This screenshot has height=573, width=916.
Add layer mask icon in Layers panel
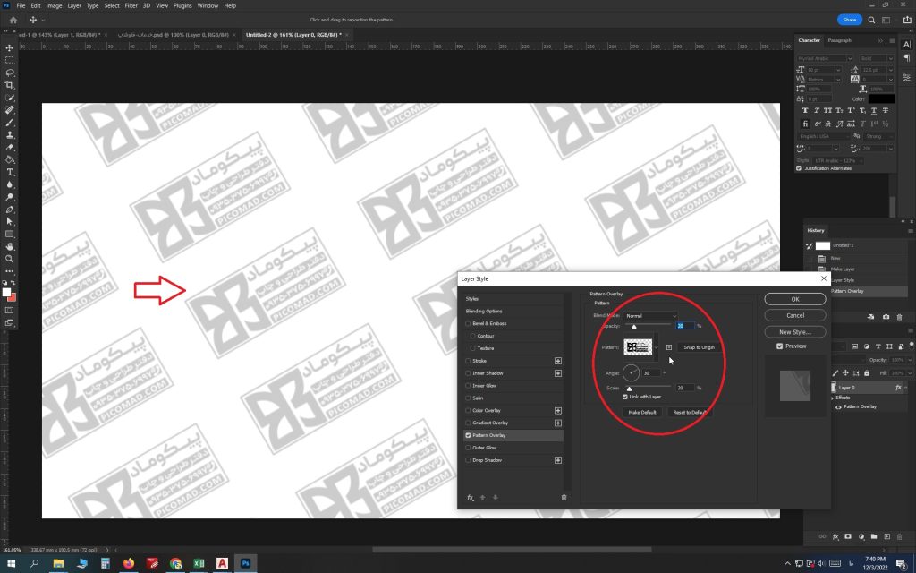pyautogui.click(x=848, y=536)
